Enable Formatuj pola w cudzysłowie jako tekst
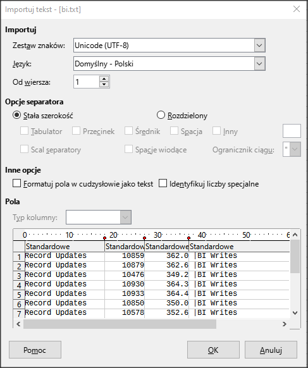 click(16, 183)
